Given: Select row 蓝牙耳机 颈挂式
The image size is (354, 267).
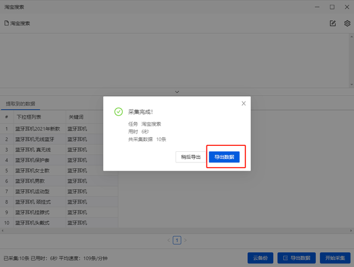Looking at the screenshot, I should point(59,202).
